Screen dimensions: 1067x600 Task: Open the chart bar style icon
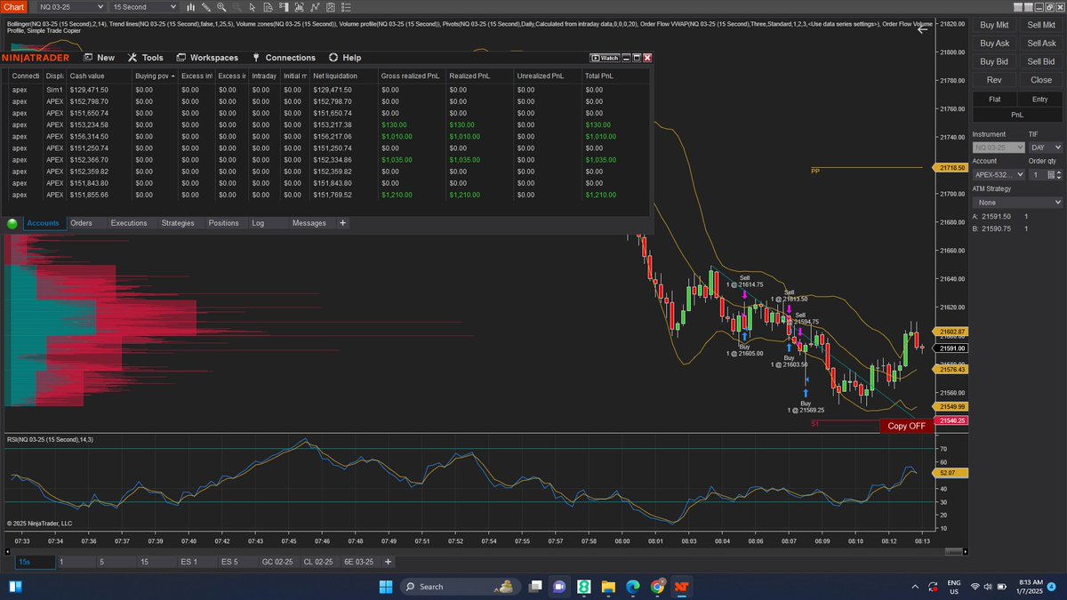point(190,7)
